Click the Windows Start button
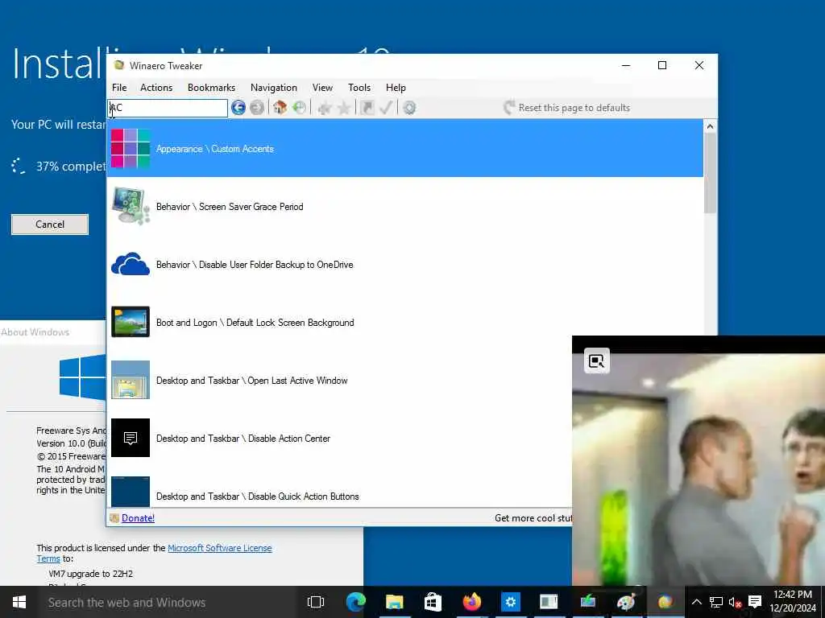This screenshot has height=618, width=825. [19, 602]
